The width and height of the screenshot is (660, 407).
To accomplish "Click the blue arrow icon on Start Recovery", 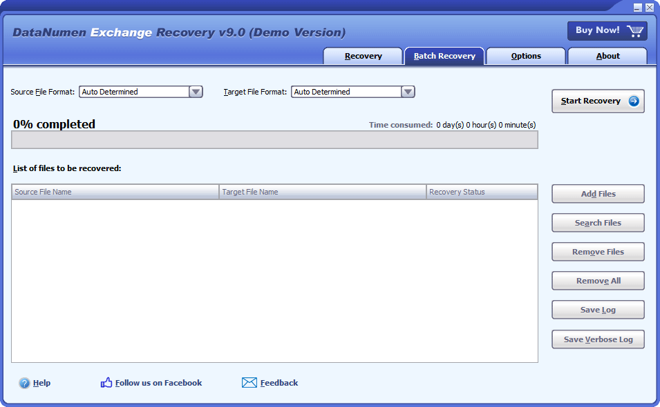I will [634, 101].
